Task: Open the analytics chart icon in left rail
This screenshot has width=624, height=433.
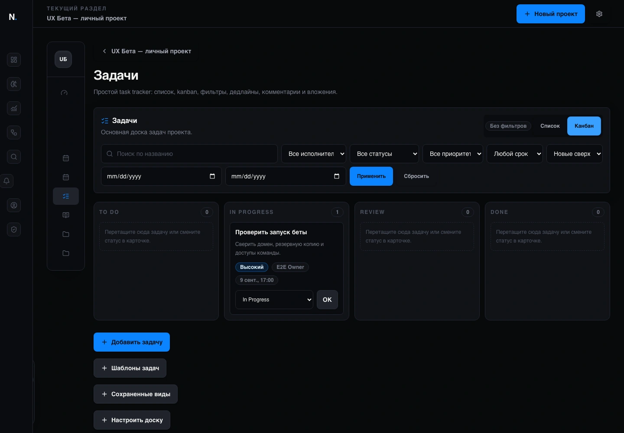Action: [14, 108]
